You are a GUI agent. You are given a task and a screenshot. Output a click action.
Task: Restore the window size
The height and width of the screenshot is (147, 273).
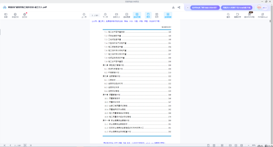click(x=266, y=1)
